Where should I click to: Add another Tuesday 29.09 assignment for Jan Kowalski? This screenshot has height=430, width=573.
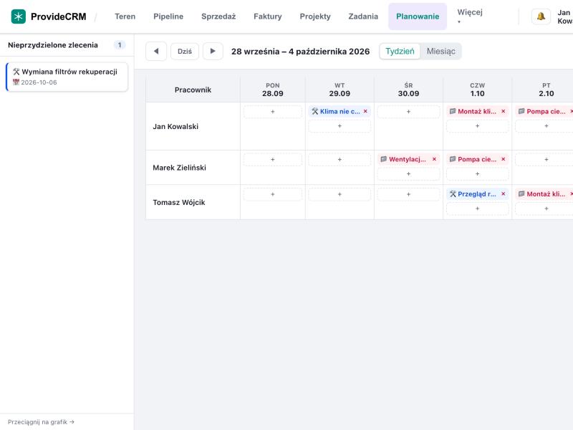(340, 126)
